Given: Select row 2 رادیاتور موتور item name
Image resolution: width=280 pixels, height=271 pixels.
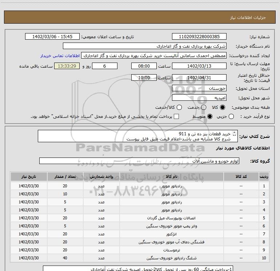Looking at the screenshot, I should [x=172, y=194].
